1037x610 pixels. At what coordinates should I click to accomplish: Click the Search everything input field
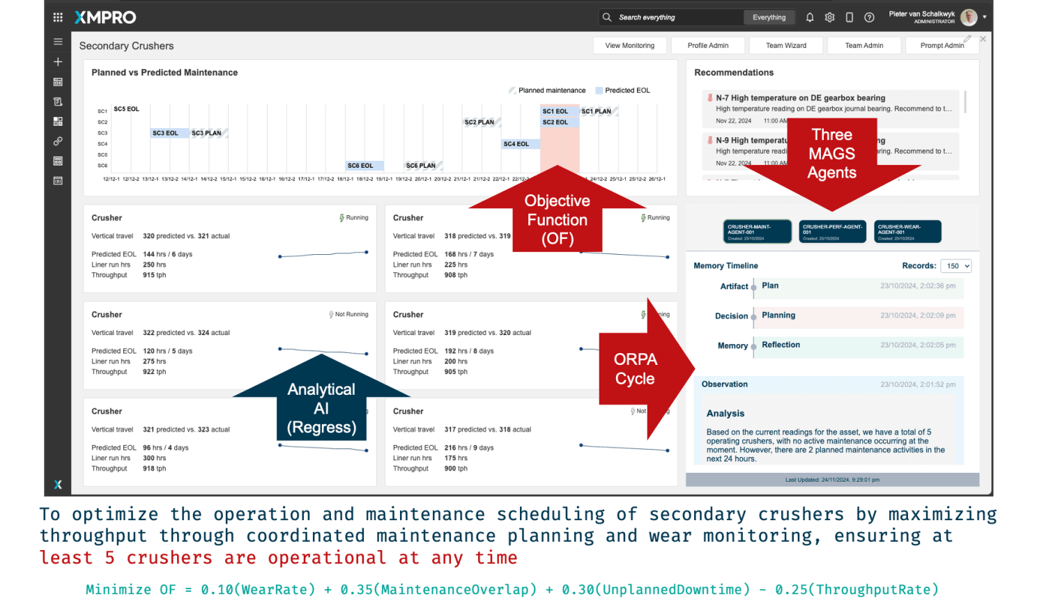[676, 17]
